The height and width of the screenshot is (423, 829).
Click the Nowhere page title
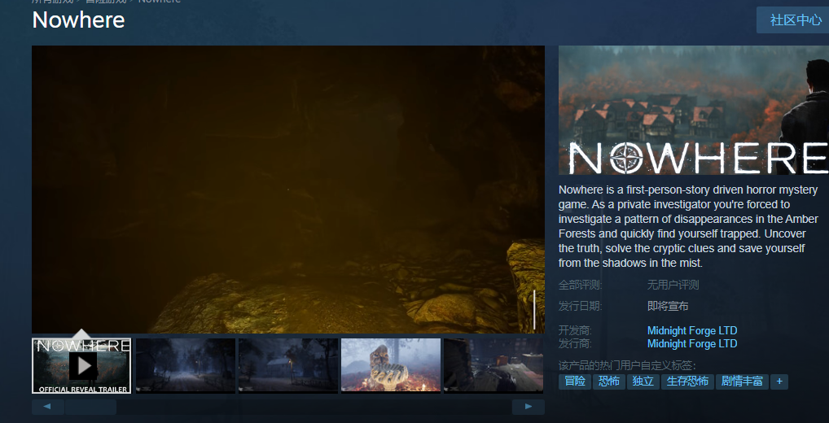78,20
